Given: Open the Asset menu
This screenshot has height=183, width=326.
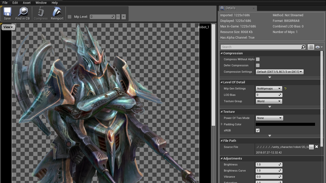Looking at the screenshot, I should pyautogui.click(x=27, y=3).
